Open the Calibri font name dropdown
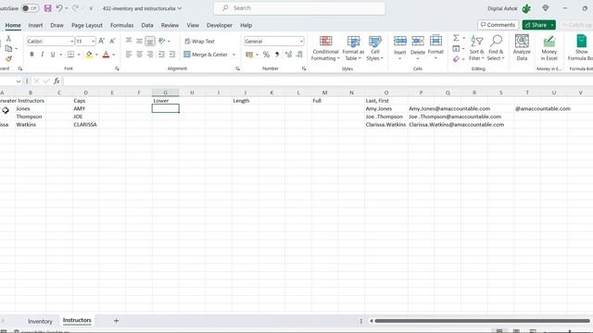Image resolution: width=593 pixels, height=333 pixels. [x=72, y=41]
